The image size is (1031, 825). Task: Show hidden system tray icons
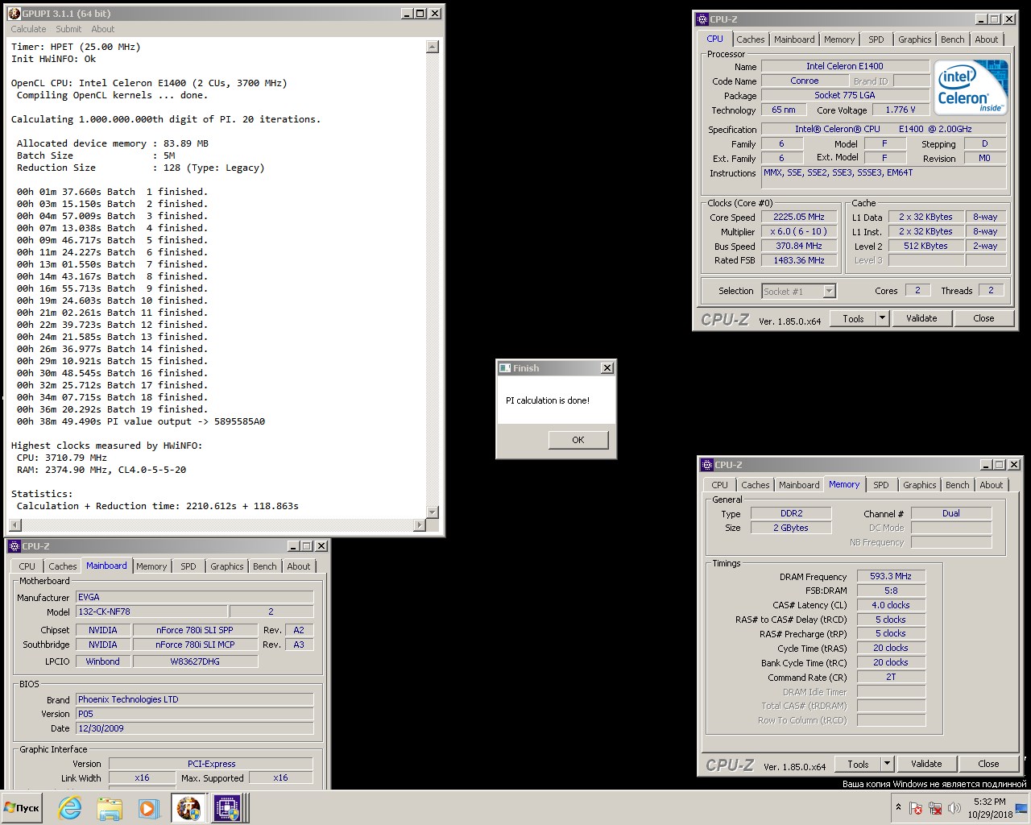(898, 807)
